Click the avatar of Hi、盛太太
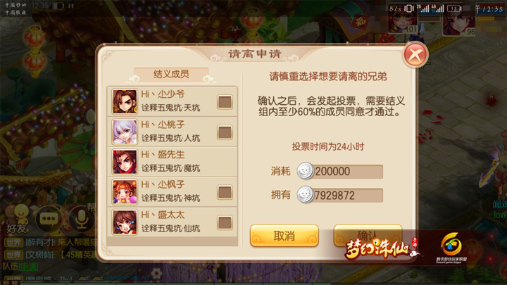This screenshot has height=285, width=507. pos(125,222)
